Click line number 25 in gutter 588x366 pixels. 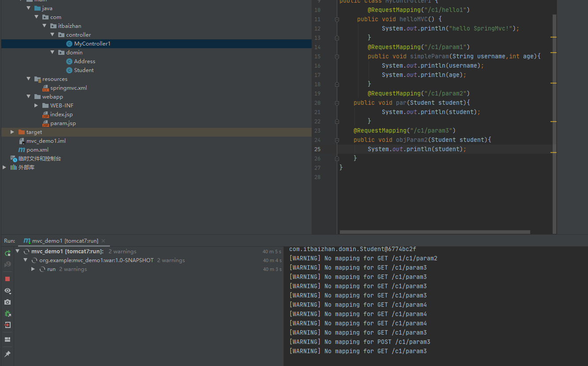pyautogui.click(x=317, y=149)
